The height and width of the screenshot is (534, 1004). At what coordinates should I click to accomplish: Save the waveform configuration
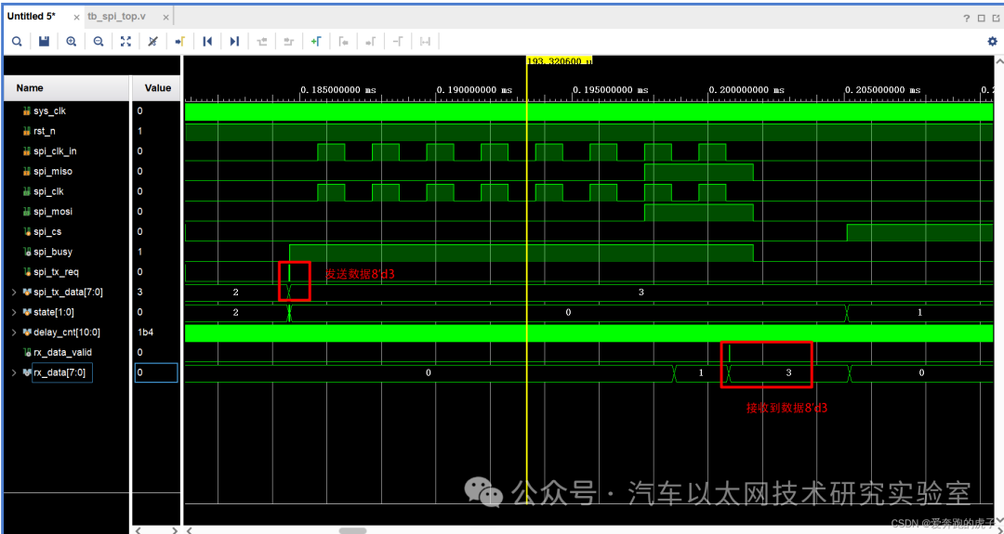[x=45, y=42]
